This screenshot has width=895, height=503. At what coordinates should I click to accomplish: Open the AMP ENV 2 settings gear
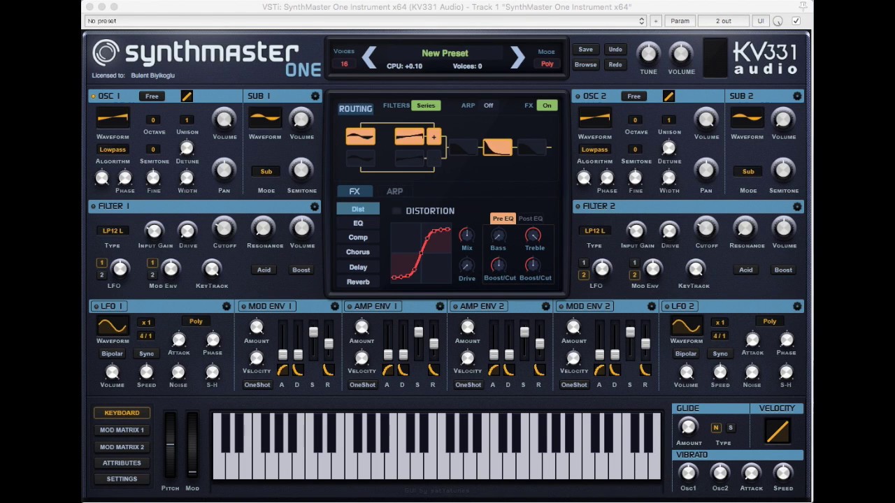pos(546,306)
